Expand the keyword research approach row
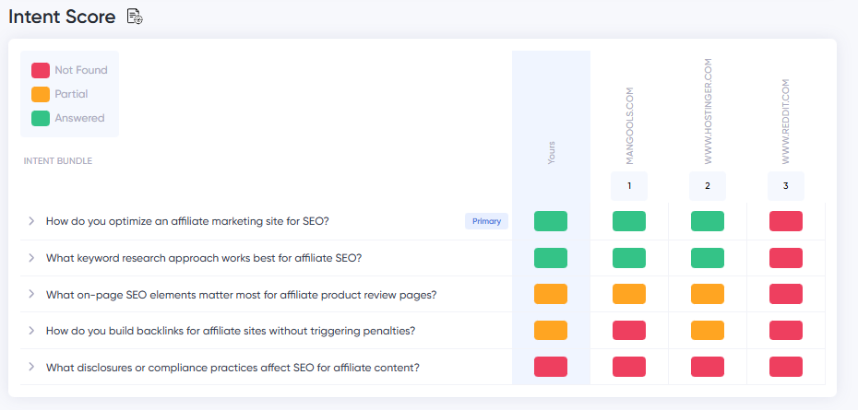The image size is (858, 410). click(x=31, y=258)
